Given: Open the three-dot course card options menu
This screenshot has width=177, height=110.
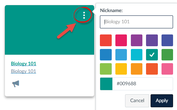Looking at the screenshot, I should [84, 15].
